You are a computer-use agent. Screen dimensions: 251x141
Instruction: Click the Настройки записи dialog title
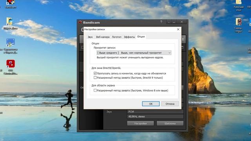[95, 29]
